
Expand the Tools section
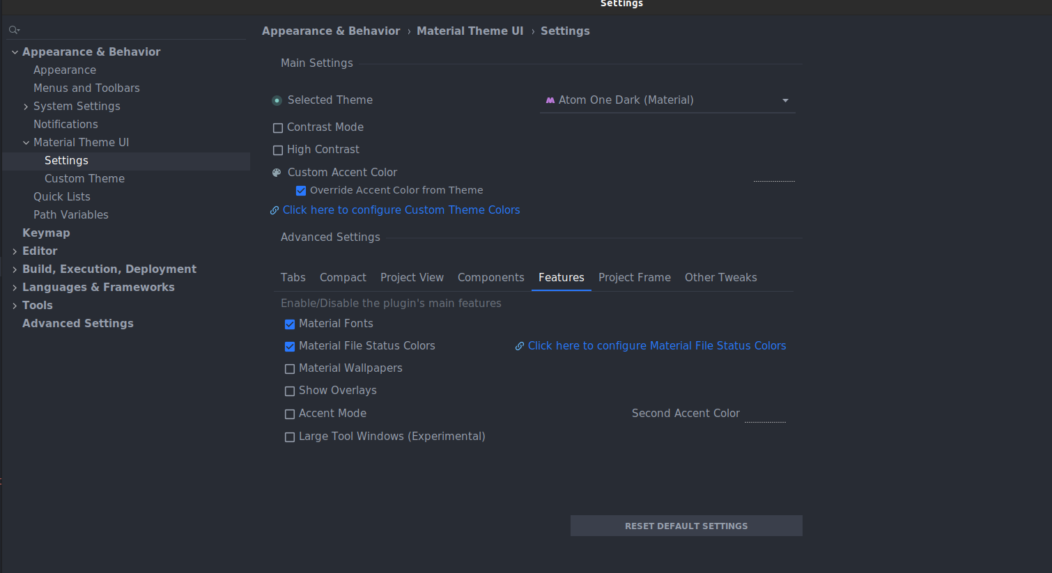(15, 306)
